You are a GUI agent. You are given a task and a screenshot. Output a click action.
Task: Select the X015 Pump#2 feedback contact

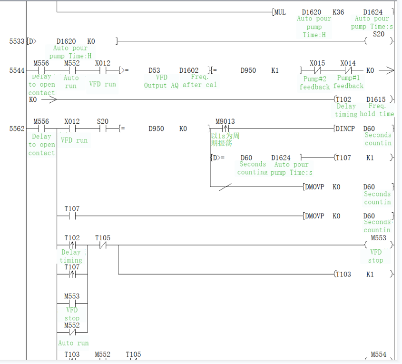coord(317,70)
